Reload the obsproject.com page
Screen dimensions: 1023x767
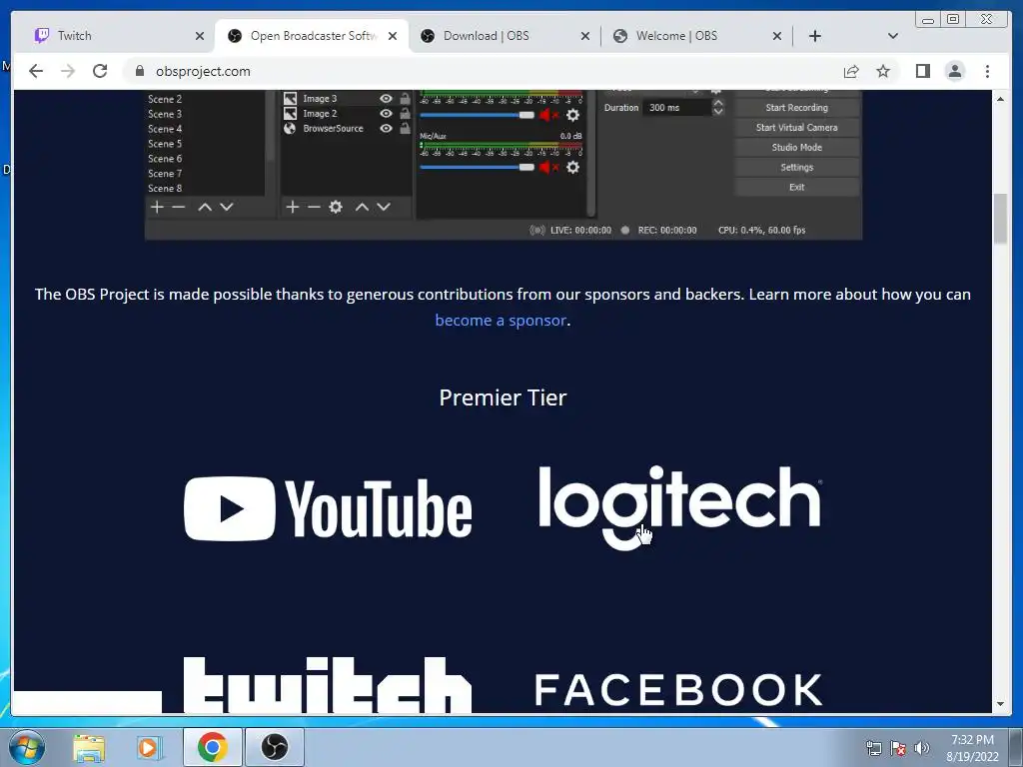pyautogui.click(x=100, y=71)
